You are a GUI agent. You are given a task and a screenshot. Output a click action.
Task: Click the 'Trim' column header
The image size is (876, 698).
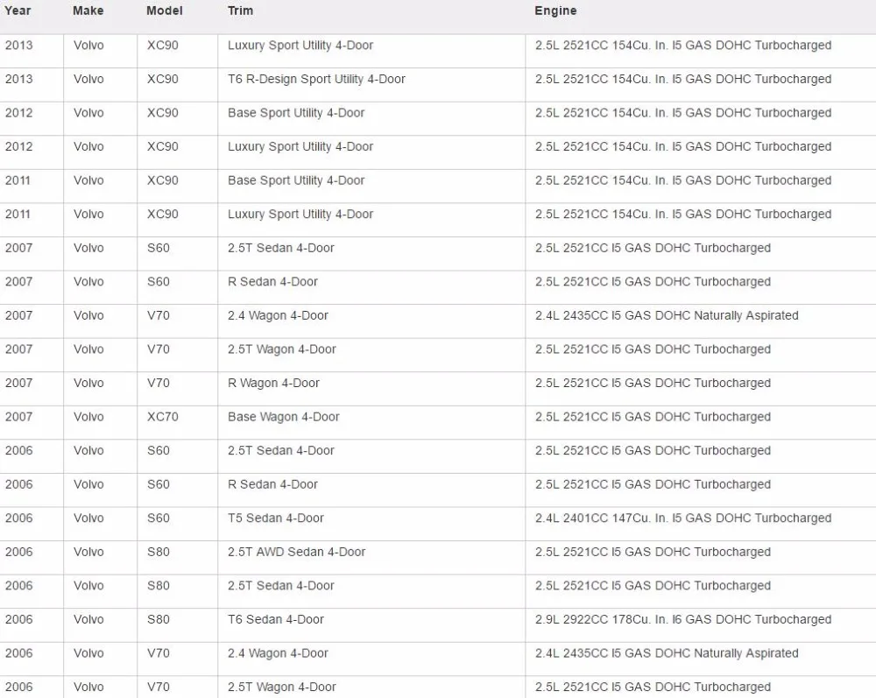pos(240,11)
